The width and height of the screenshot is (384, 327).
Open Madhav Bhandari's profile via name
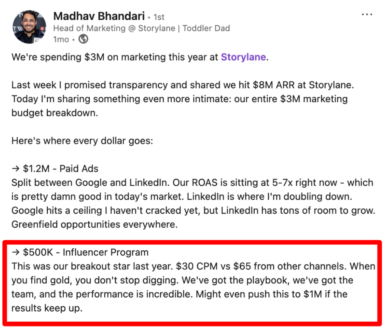pyautogui.click(x=99, y=16)
